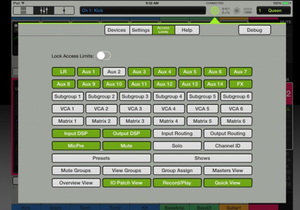300x210 pixels.
Task: Open the view groups grid icon
Action: point(248,11)
